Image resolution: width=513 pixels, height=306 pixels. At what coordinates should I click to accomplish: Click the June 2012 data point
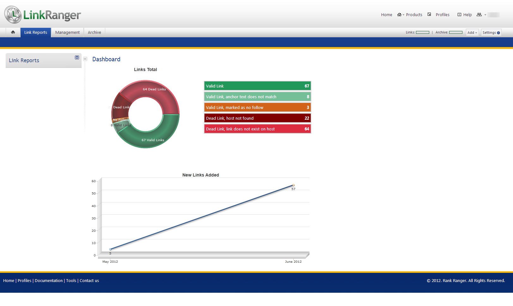pos(293,185)
